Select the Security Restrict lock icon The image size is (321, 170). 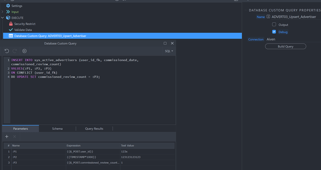pos(11,24)
